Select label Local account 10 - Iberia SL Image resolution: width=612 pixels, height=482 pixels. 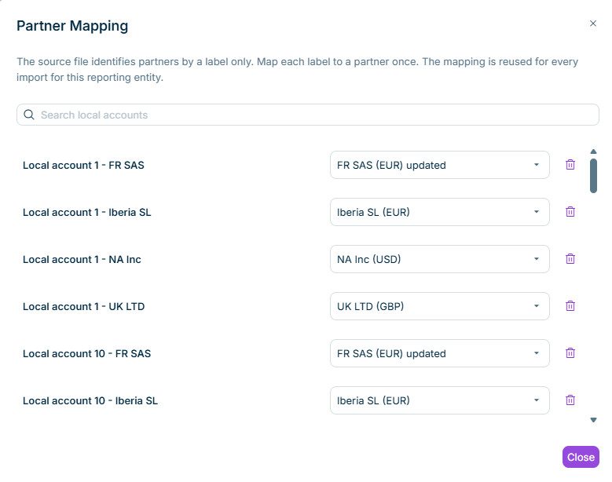point(90,401)
